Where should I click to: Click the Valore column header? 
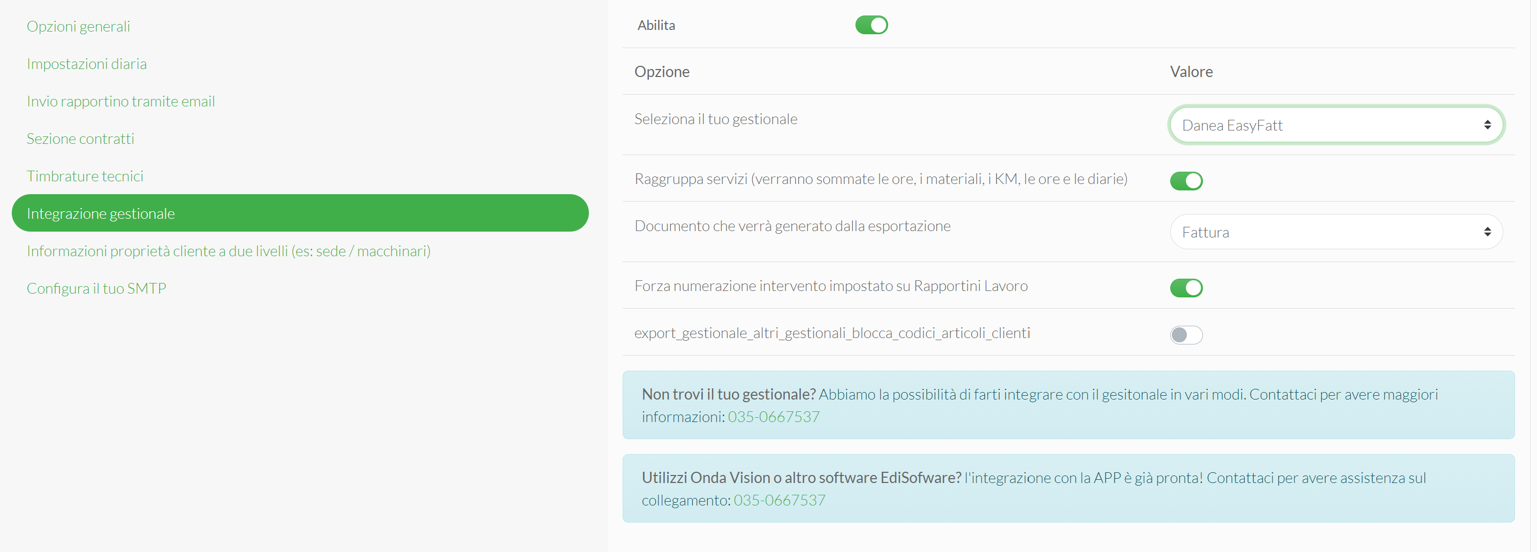[x=1191, y=72]
